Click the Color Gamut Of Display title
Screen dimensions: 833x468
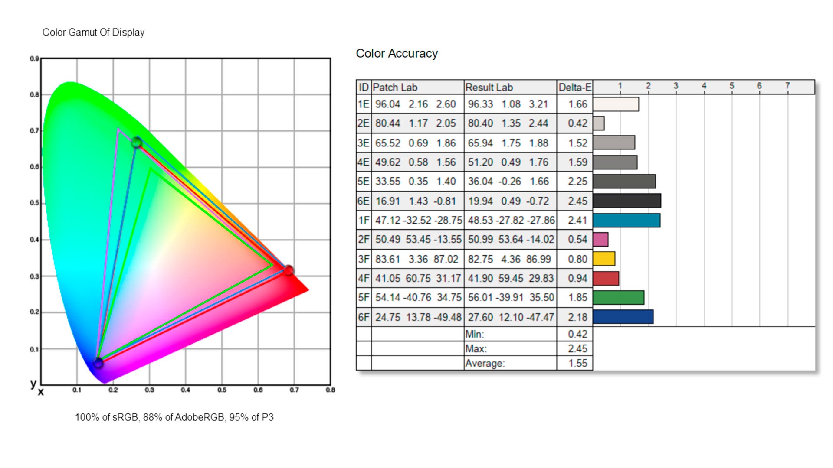[x=93, y=32]
